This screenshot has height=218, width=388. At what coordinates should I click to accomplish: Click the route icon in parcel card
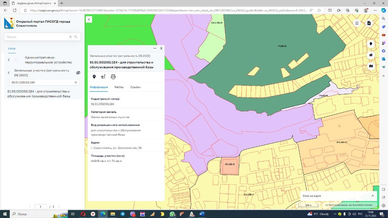[x=103, y=77]
